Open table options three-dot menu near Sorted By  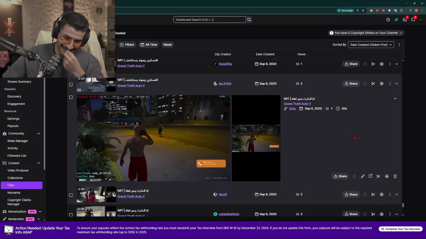tap(399, 44)
